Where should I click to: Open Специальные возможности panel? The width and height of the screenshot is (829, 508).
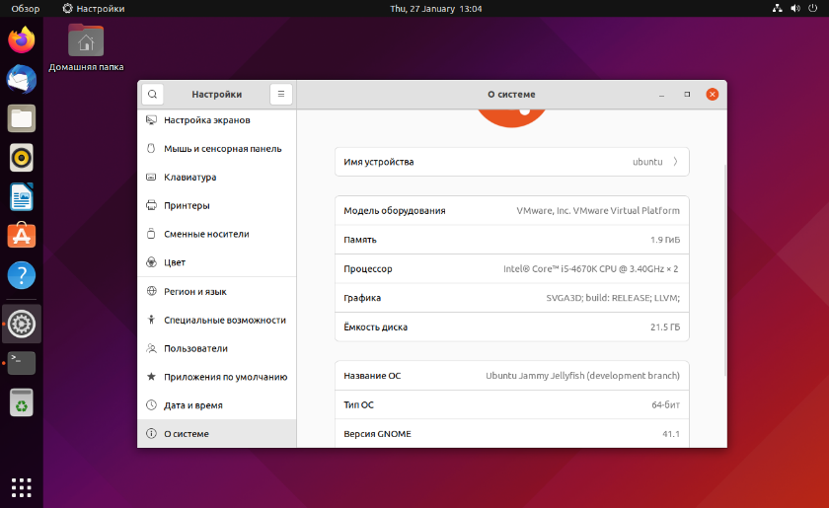(217, 320)
